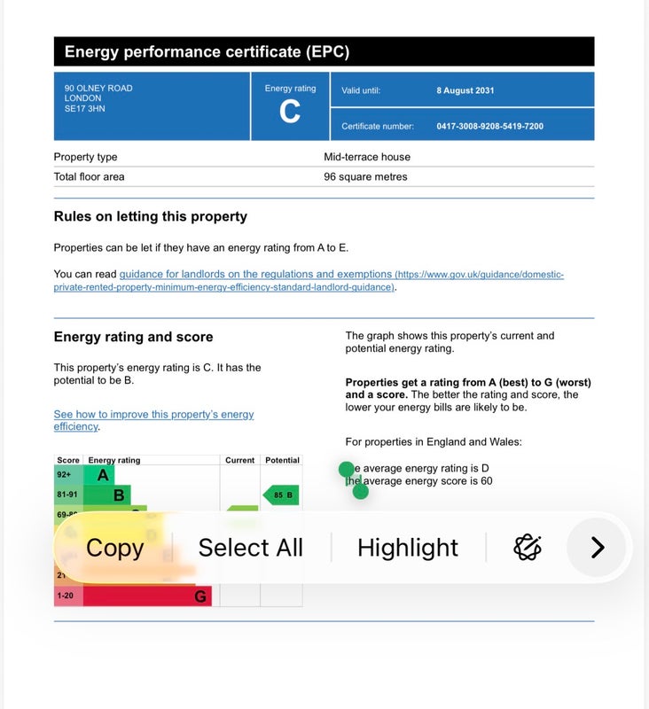
Task: Click the green B rating bar
Action: pos(110,495)
